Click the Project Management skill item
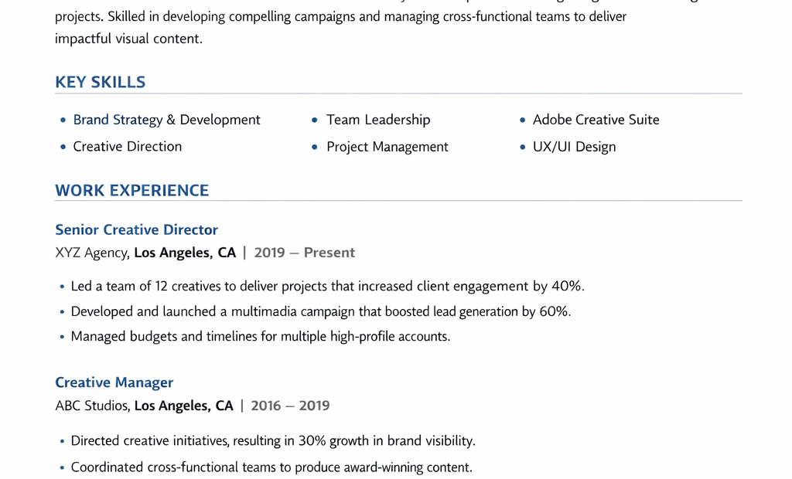 tap(387, 147)
